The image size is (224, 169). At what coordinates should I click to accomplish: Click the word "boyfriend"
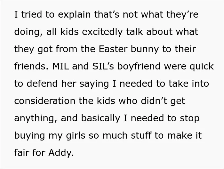tap(139, 67)
